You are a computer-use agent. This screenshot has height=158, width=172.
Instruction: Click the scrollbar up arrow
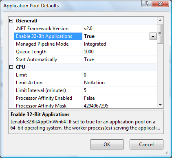coord(160,20)
